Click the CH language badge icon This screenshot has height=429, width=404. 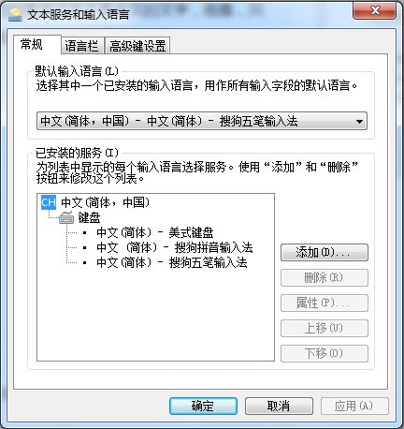[49, 202]
